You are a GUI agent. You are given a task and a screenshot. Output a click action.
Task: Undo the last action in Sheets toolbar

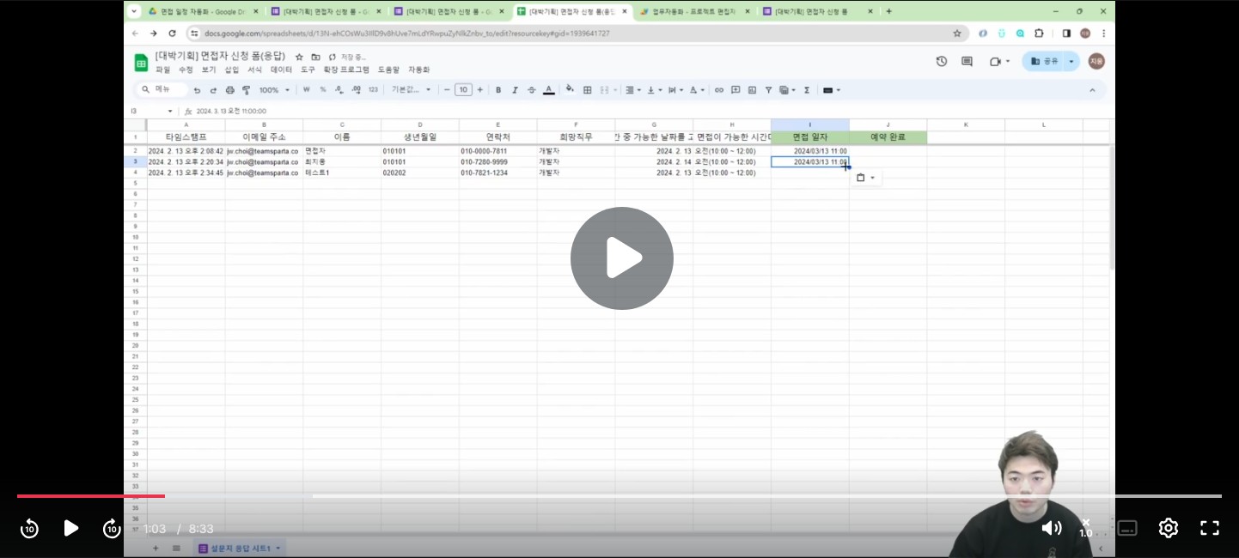197,90
